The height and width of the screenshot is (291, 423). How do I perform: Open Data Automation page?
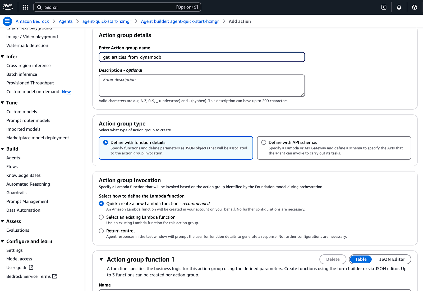click(23, 210)
